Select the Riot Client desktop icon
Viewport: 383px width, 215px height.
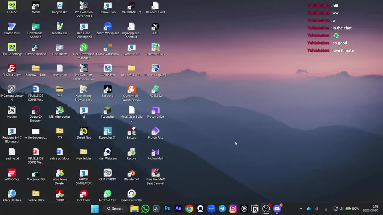pyautogui.click(x=83, y=196)
